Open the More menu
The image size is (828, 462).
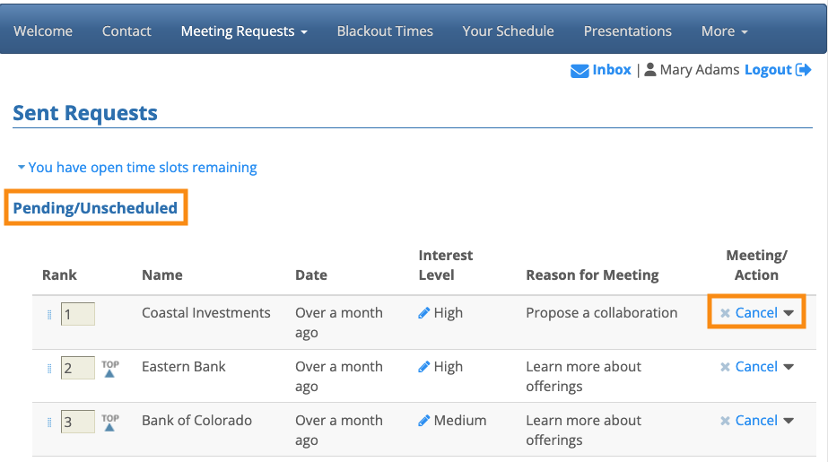(724, 31)
